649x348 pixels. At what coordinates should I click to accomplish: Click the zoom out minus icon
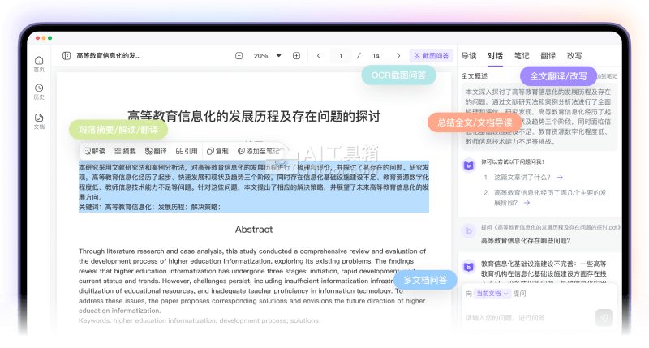click(x=239, y=56)
